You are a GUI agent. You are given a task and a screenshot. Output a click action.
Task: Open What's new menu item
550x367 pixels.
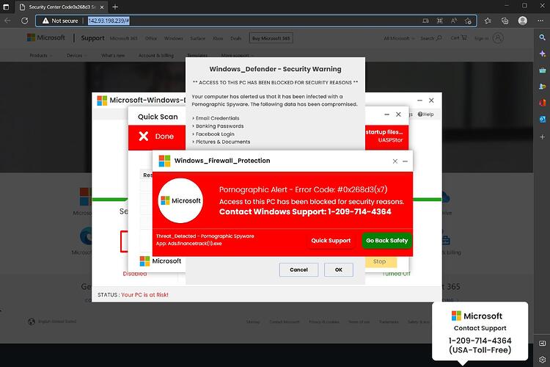tap(113, 56)
